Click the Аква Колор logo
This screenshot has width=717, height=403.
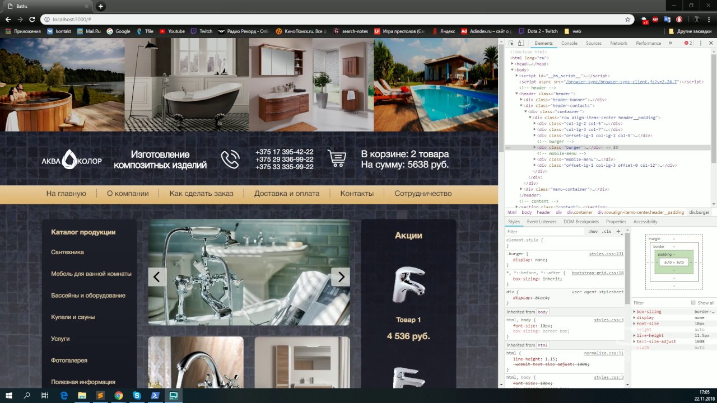click(x=72, y=160)
